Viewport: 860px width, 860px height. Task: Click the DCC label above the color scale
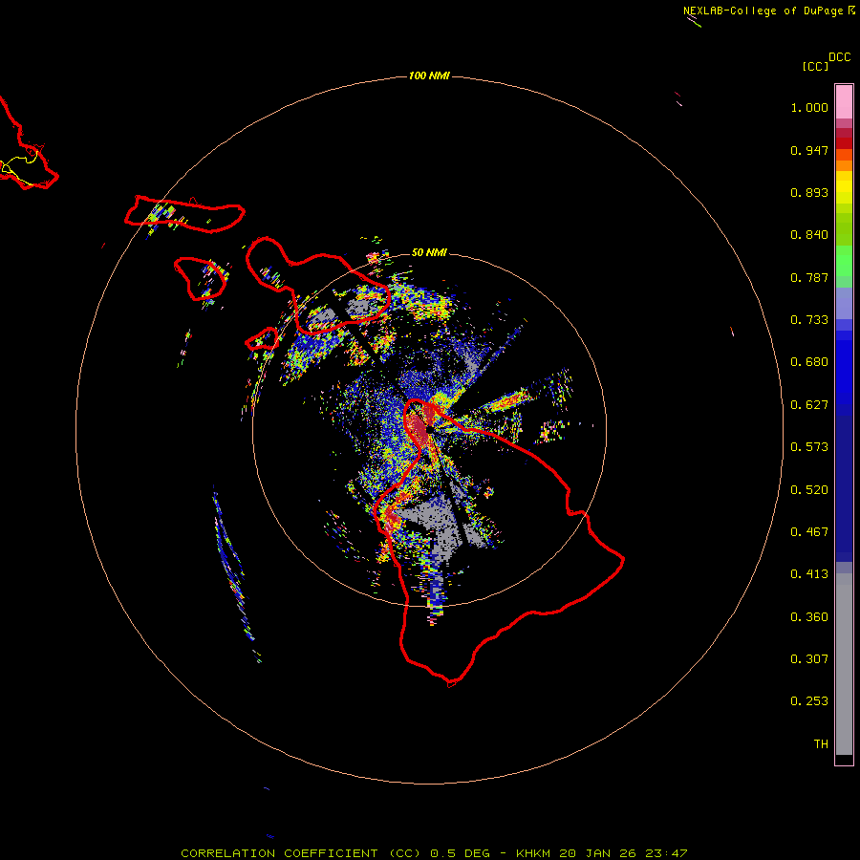[839, 57]
